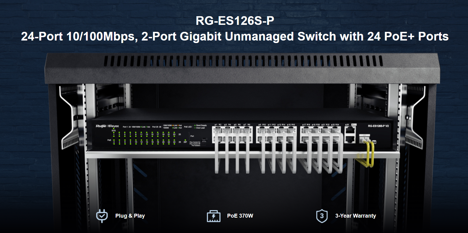Click the port 1 LED indicator
Screen dimensions: 468x233
(114, 132)
